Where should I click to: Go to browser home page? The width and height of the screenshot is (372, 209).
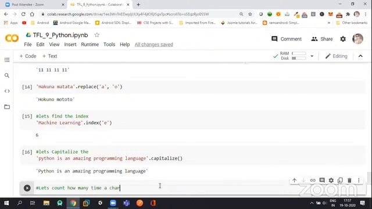(x=32, y=14)
